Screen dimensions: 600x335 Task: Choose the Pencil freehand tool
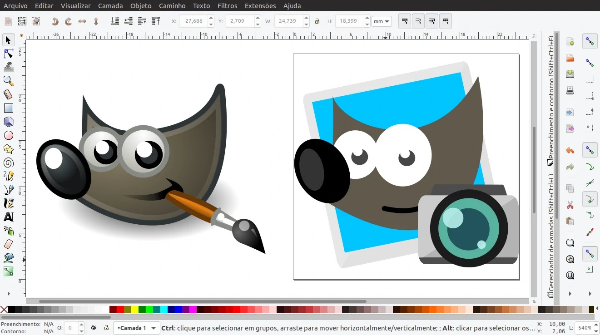coord(8,176)
